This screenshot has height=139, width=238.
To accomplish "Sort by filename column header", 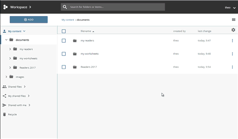I will click(86, 31).
